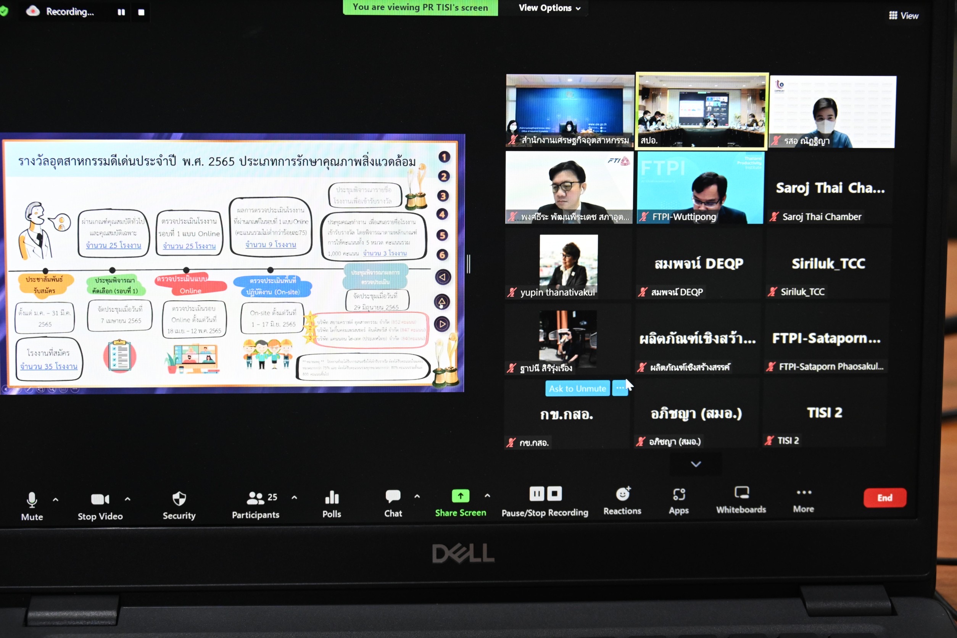
Task: Click the Stop Video camera icon
Action: click(x=100, y=499)
